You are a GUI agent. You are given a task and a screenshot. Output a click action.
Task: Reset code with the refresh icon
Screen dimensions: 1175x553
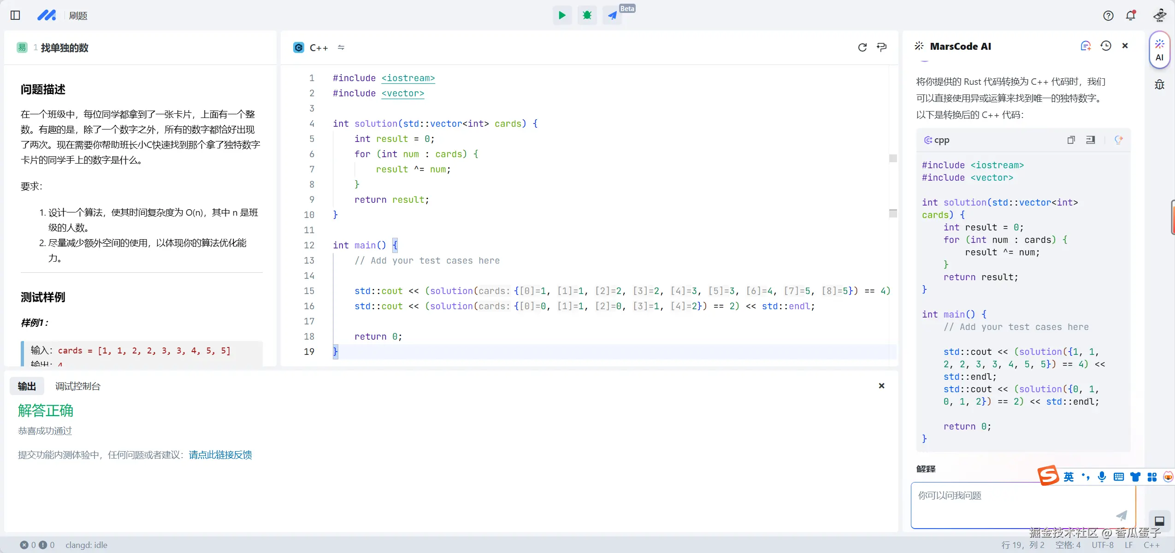[x=862, y=47]
